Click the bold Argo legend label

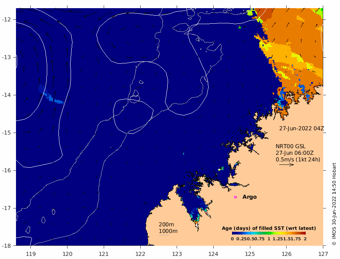point(250,197)
